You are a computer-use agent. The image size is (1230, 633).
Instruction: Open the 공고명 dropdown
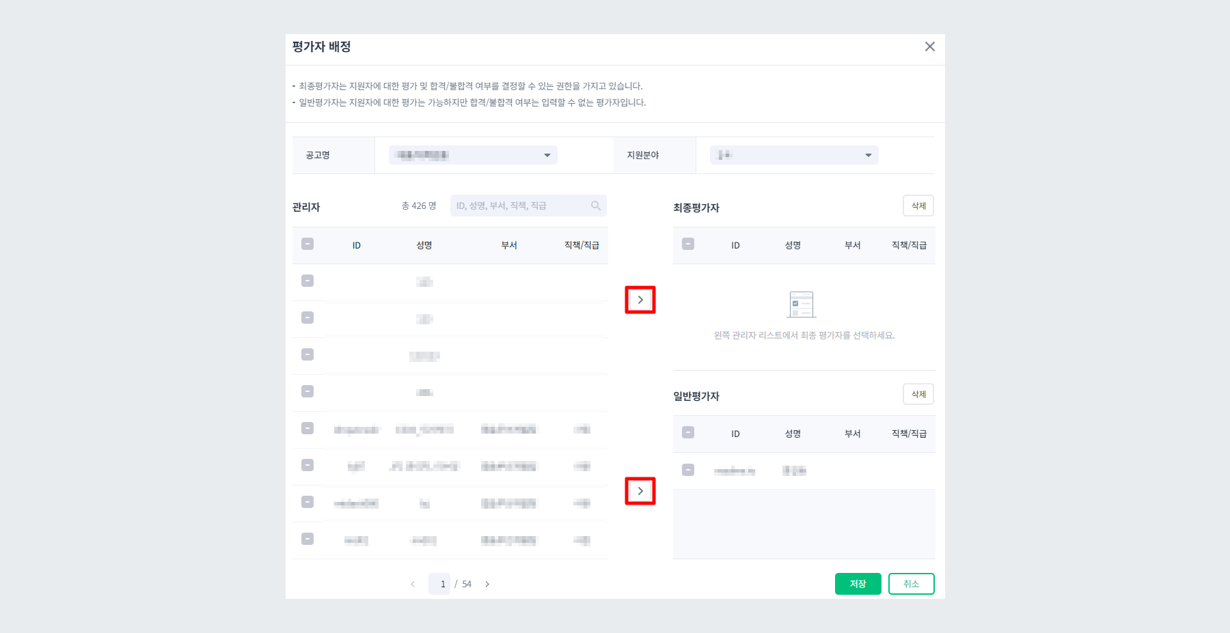(471, 154)
